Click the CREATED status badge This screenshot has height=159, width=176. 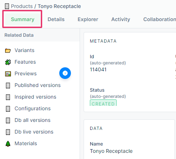tap(103, 103)
